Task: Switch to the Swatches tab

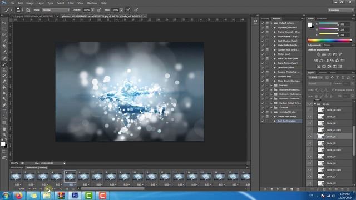Action: (x=322, y=18)
